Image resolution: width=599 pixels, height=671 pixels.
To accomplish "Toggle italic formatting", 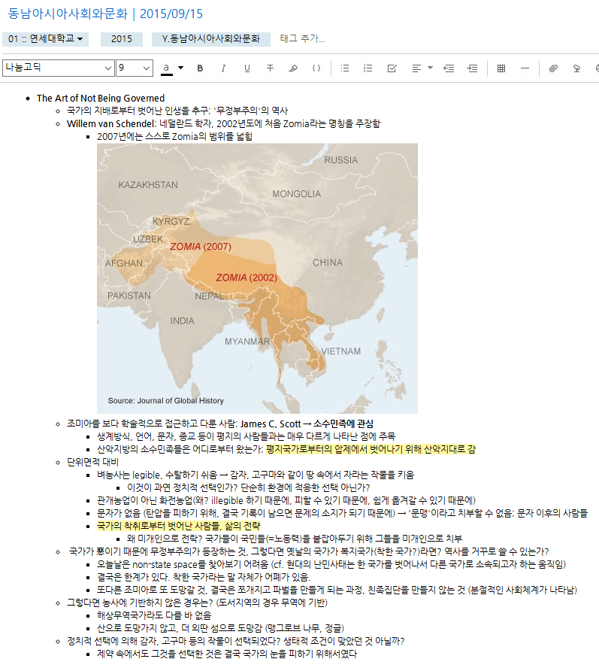I will (x=223, y=68).
